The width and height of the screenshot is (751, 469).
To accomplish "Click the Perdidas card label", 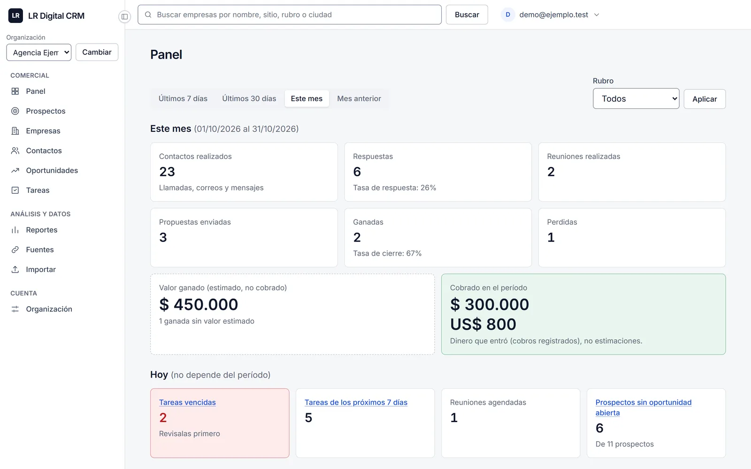I will pyautogui.click(x=562, y=222).
